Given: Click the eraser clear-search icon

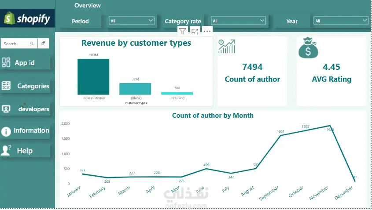Looking at the screenshot, I should click(x=44, y=43).
